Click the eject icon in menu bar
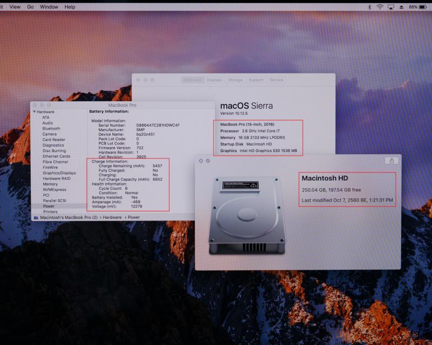Viewport: 432px width, 345px height. point(401,7)
